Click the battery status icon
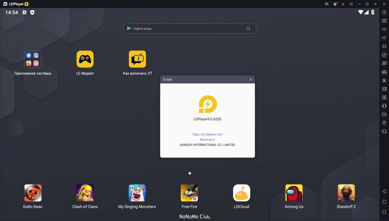Viewport: 389px width, 221px height. pos(373,12)
